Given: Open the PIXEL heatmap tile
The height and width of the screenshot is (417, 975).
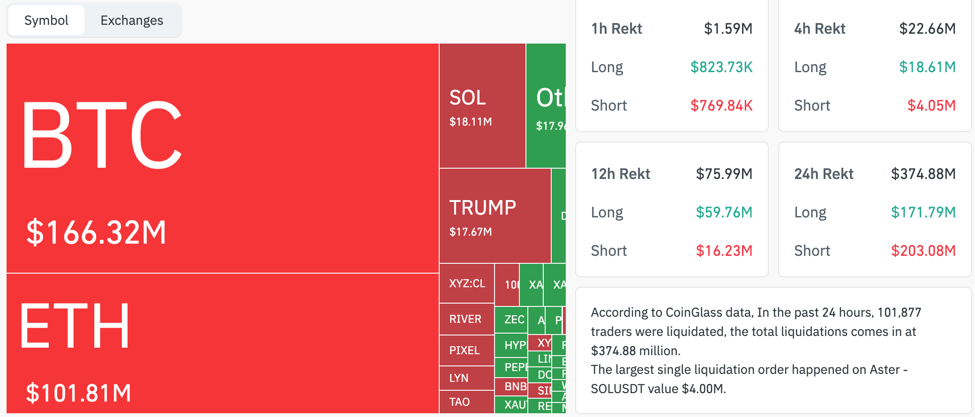Looking at the screenshot, I should point(466,350).
